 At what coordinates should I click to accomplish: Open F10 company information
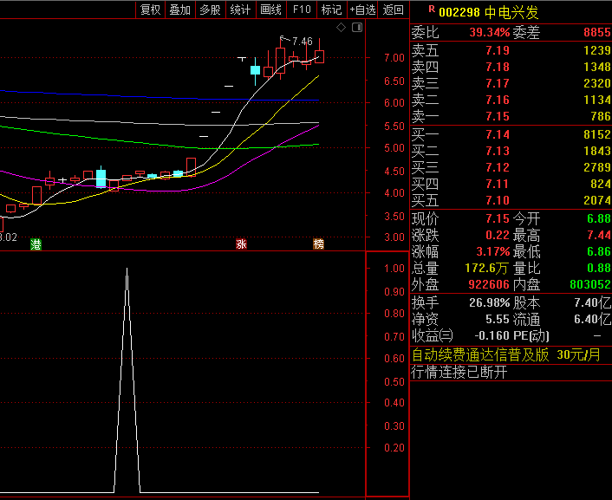(301, 10)
